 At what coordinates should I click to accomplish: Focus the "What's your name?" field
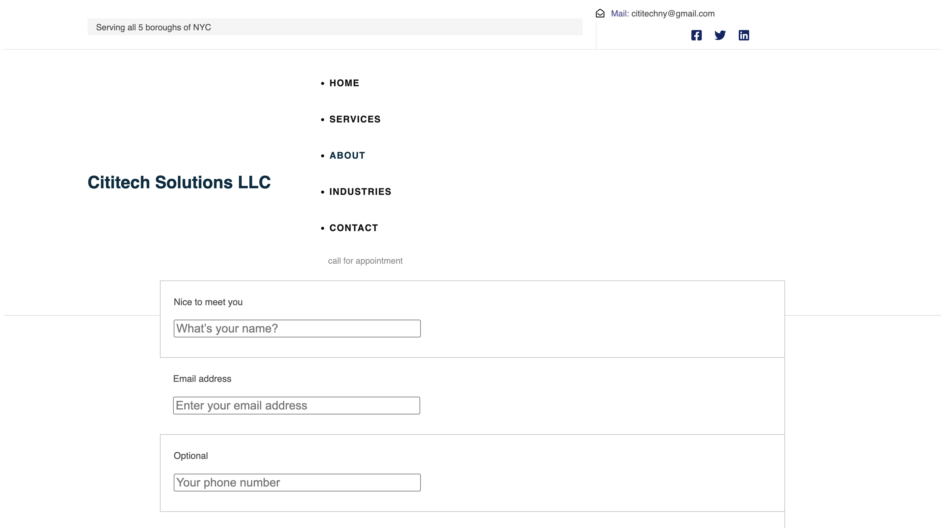(297, 329)
